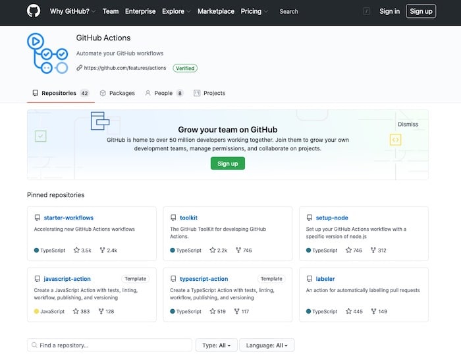The width and height of the screenshot is (461, 356).
Task: Open the star count 383 of javascript-action
Action: [x=81, y=311]
